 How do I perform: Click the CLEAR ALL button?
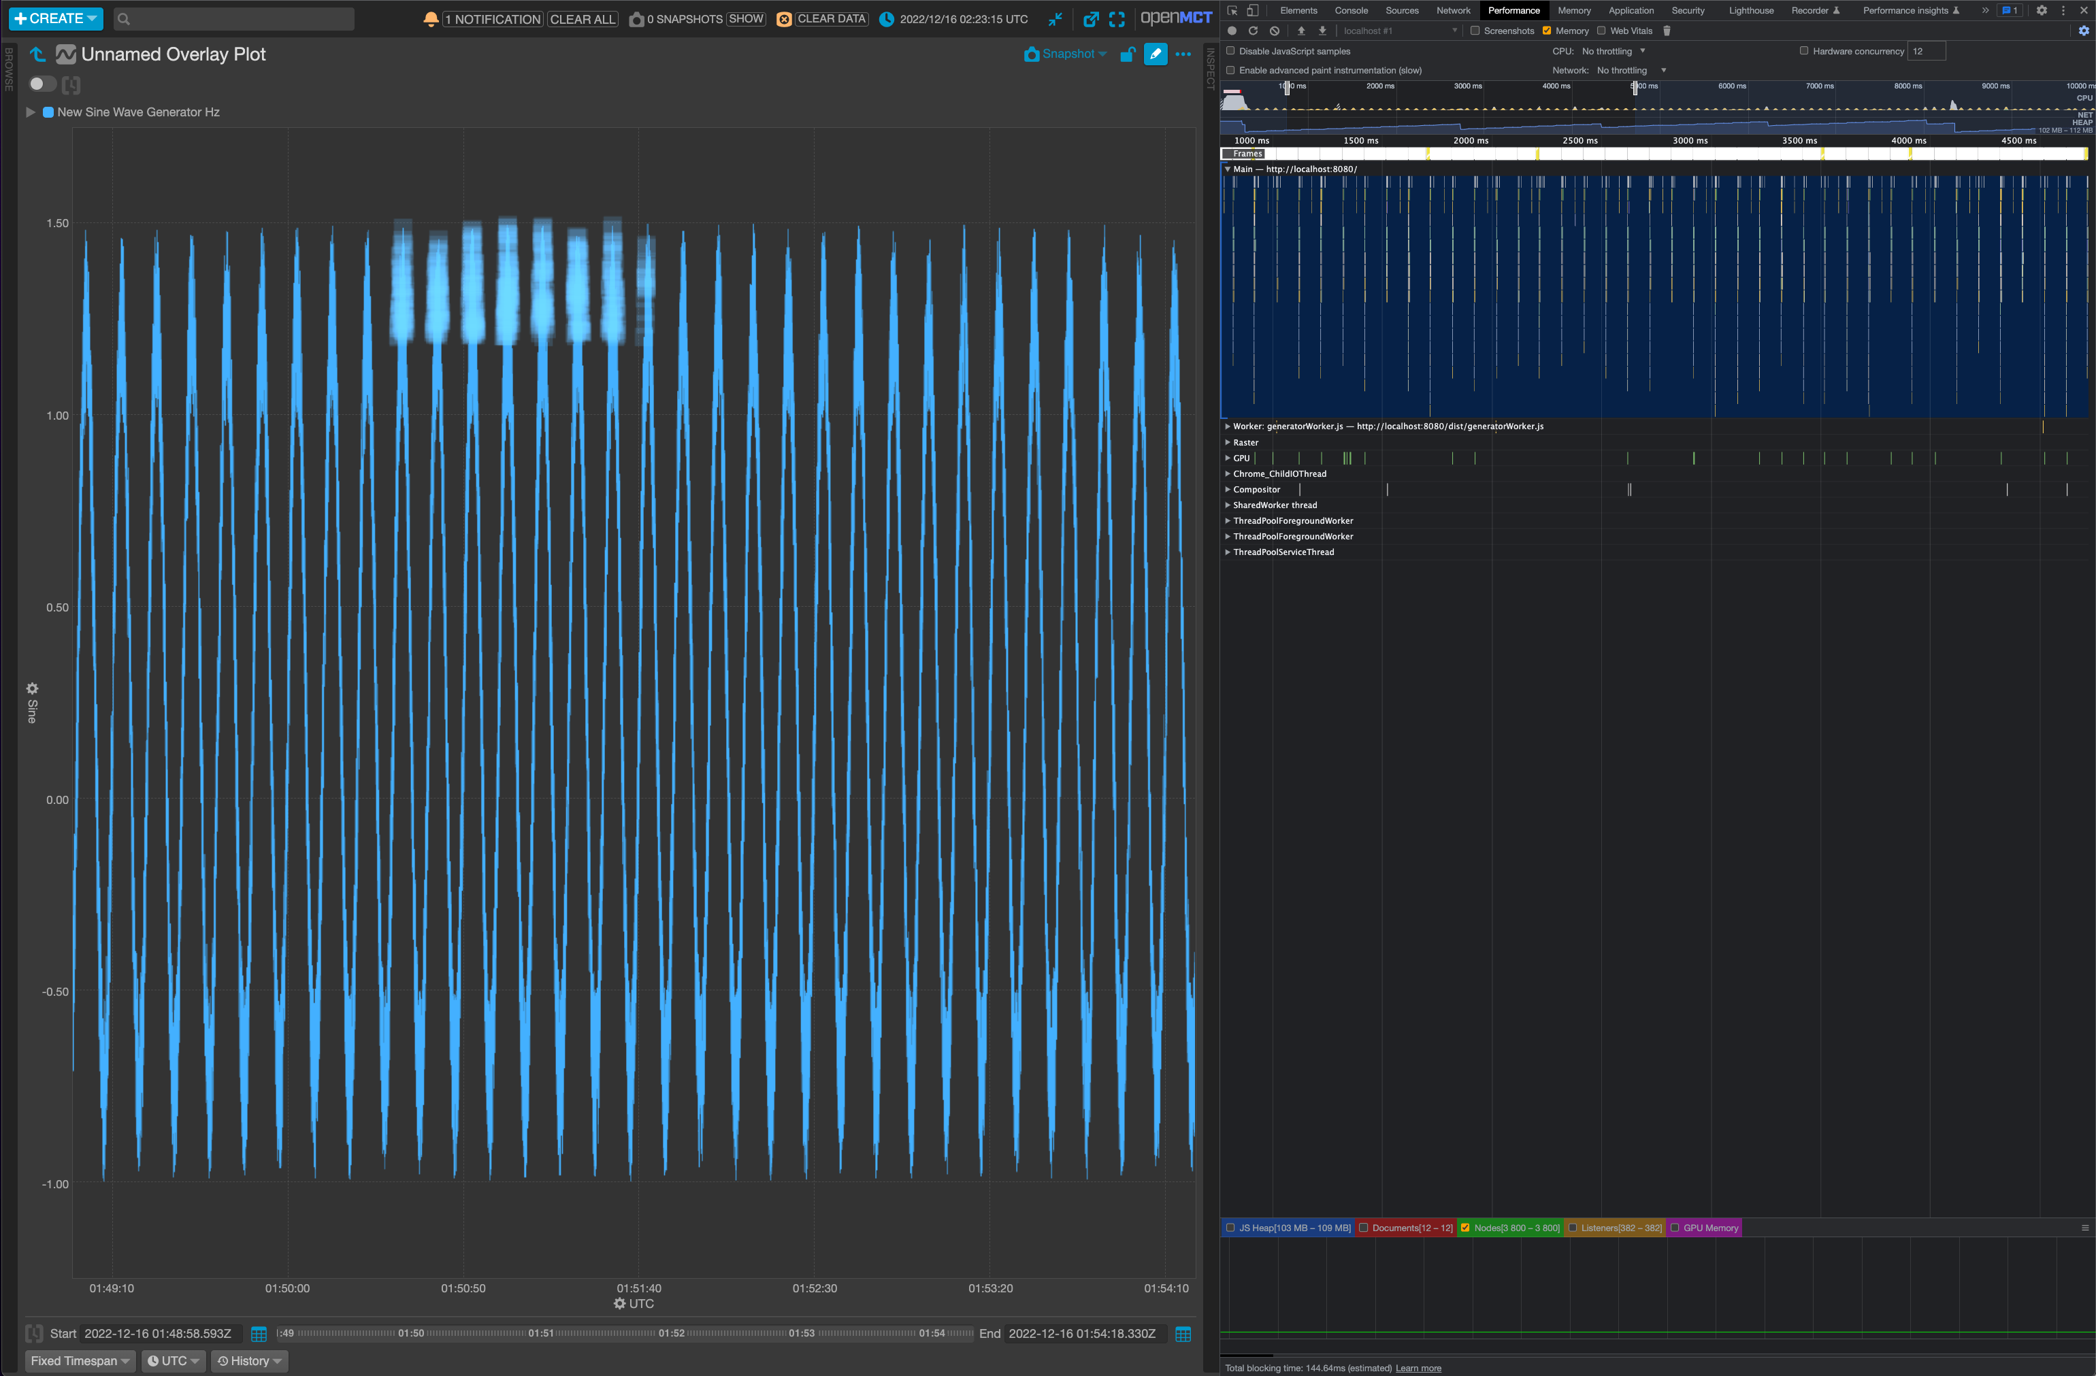click(x=582, y=19)
